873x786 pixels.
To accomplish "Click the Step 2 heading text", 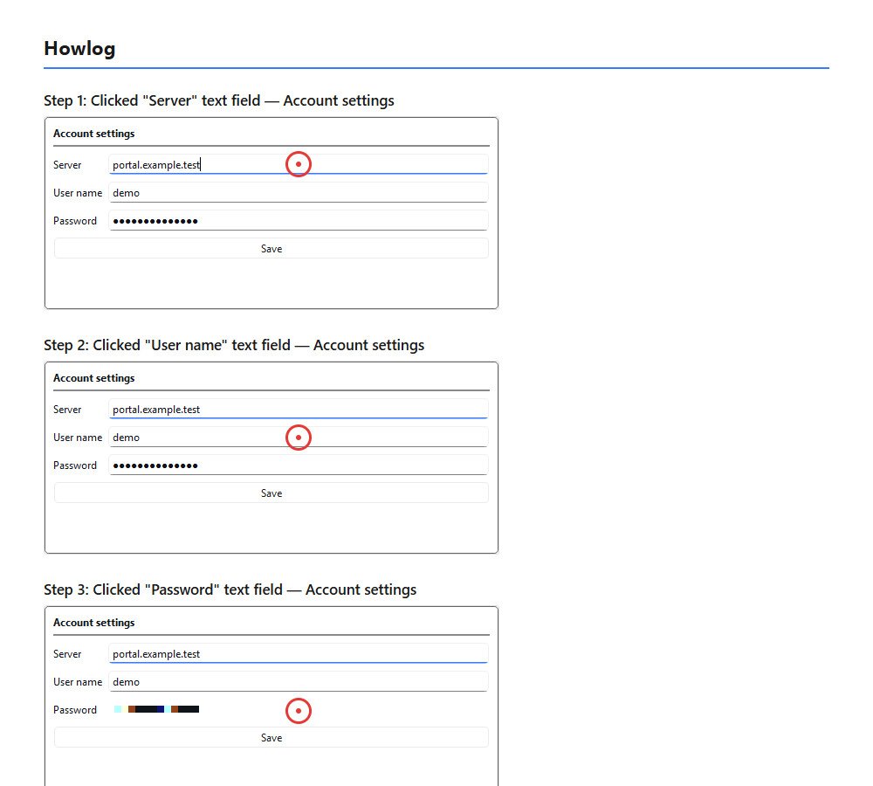I will tap(234, 345).
